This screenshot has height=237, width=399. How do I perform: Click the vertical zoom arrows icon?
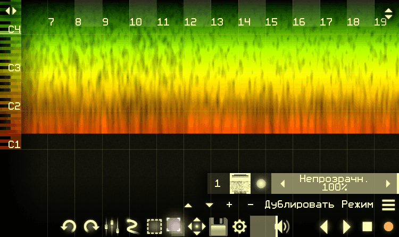388,14
